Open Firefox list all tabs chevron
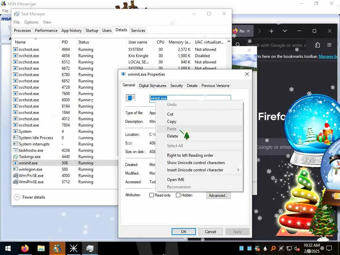This screenshot has width=340, height=255. click(x=285, y=31)
